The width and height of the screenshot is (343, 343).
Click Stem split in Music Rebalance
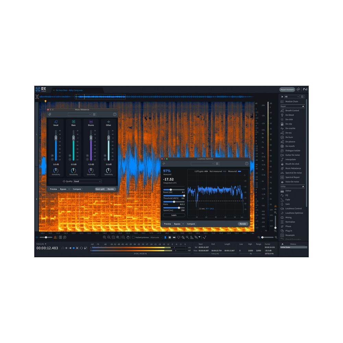click(x=100, y=189)
